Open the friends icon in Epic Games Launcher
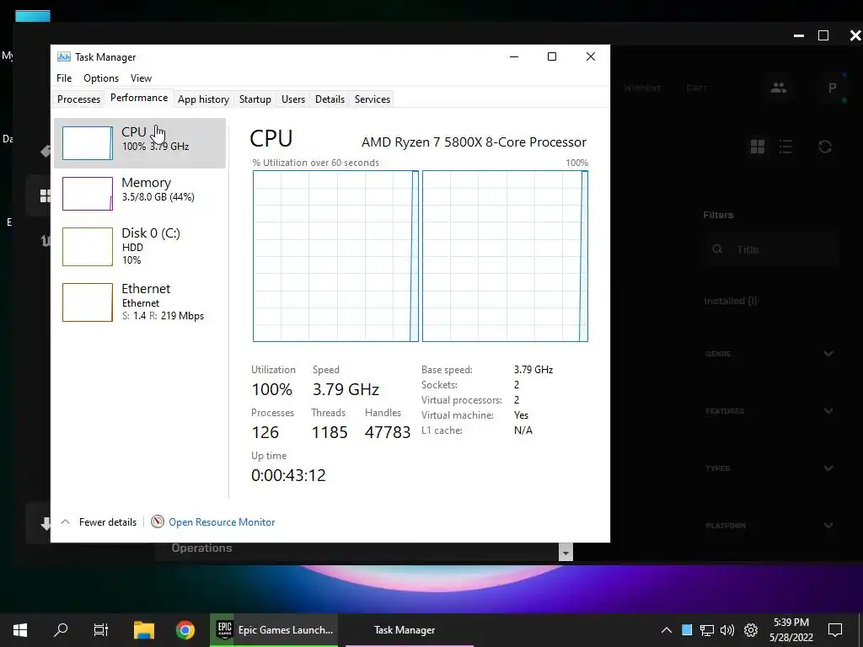This screenshot has width=863, height=647. pos(778,88)
